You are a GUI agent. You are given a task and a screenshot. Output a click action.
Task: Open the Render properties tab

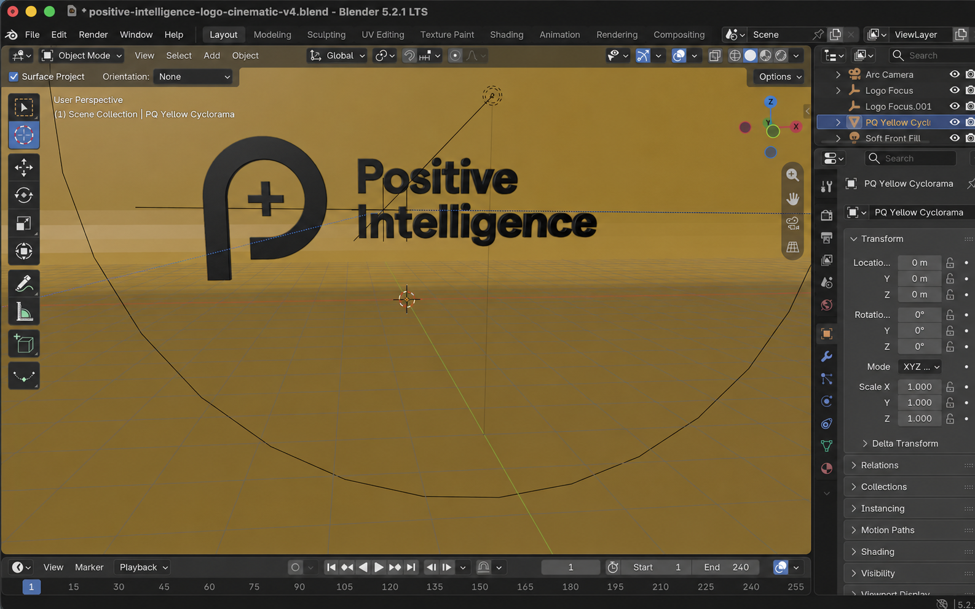(827, 215)
